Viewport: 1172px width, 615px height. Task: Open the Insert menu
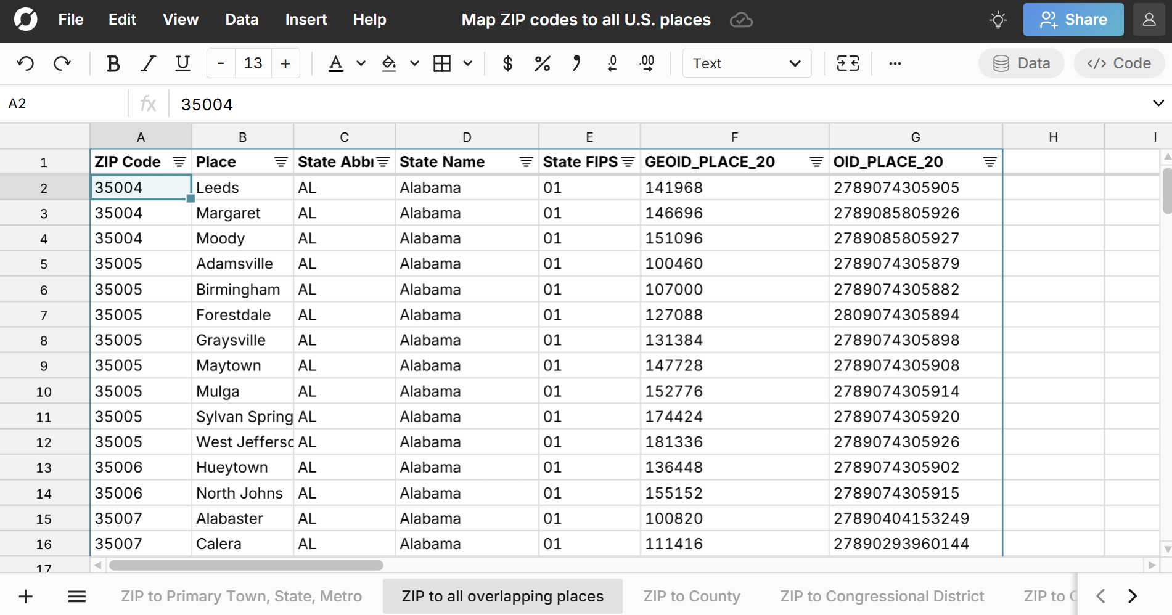coord(306,19)
